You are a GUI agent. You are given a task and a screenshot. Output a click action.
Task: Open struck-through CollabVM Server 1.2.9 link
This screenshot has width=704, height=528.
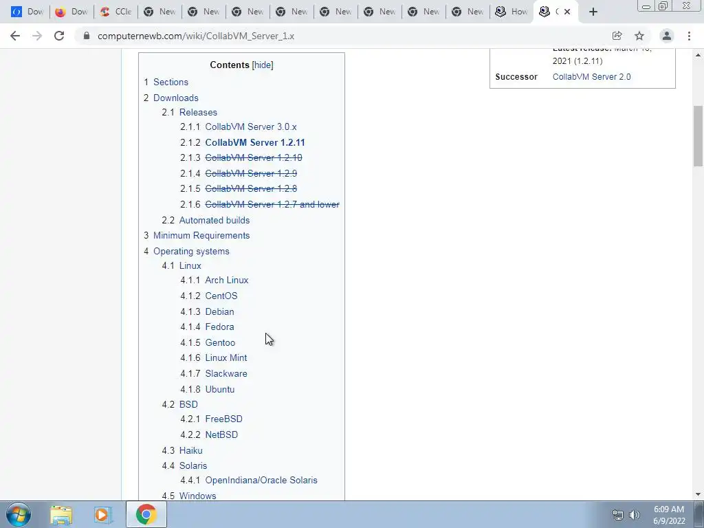250,173
